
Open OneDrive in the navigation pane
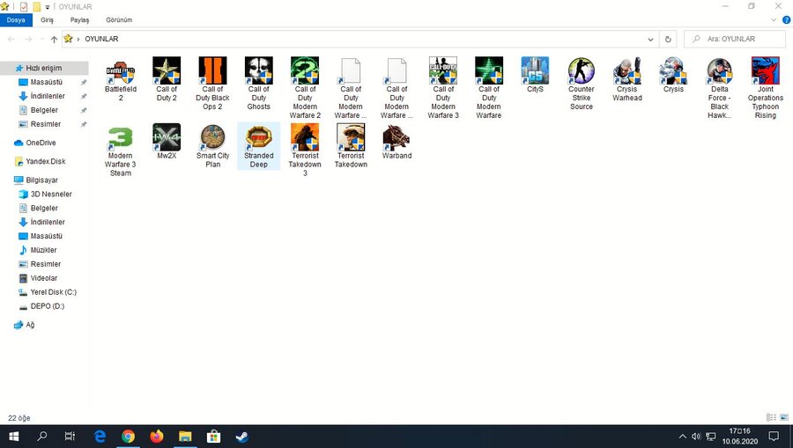pos(41,143)
